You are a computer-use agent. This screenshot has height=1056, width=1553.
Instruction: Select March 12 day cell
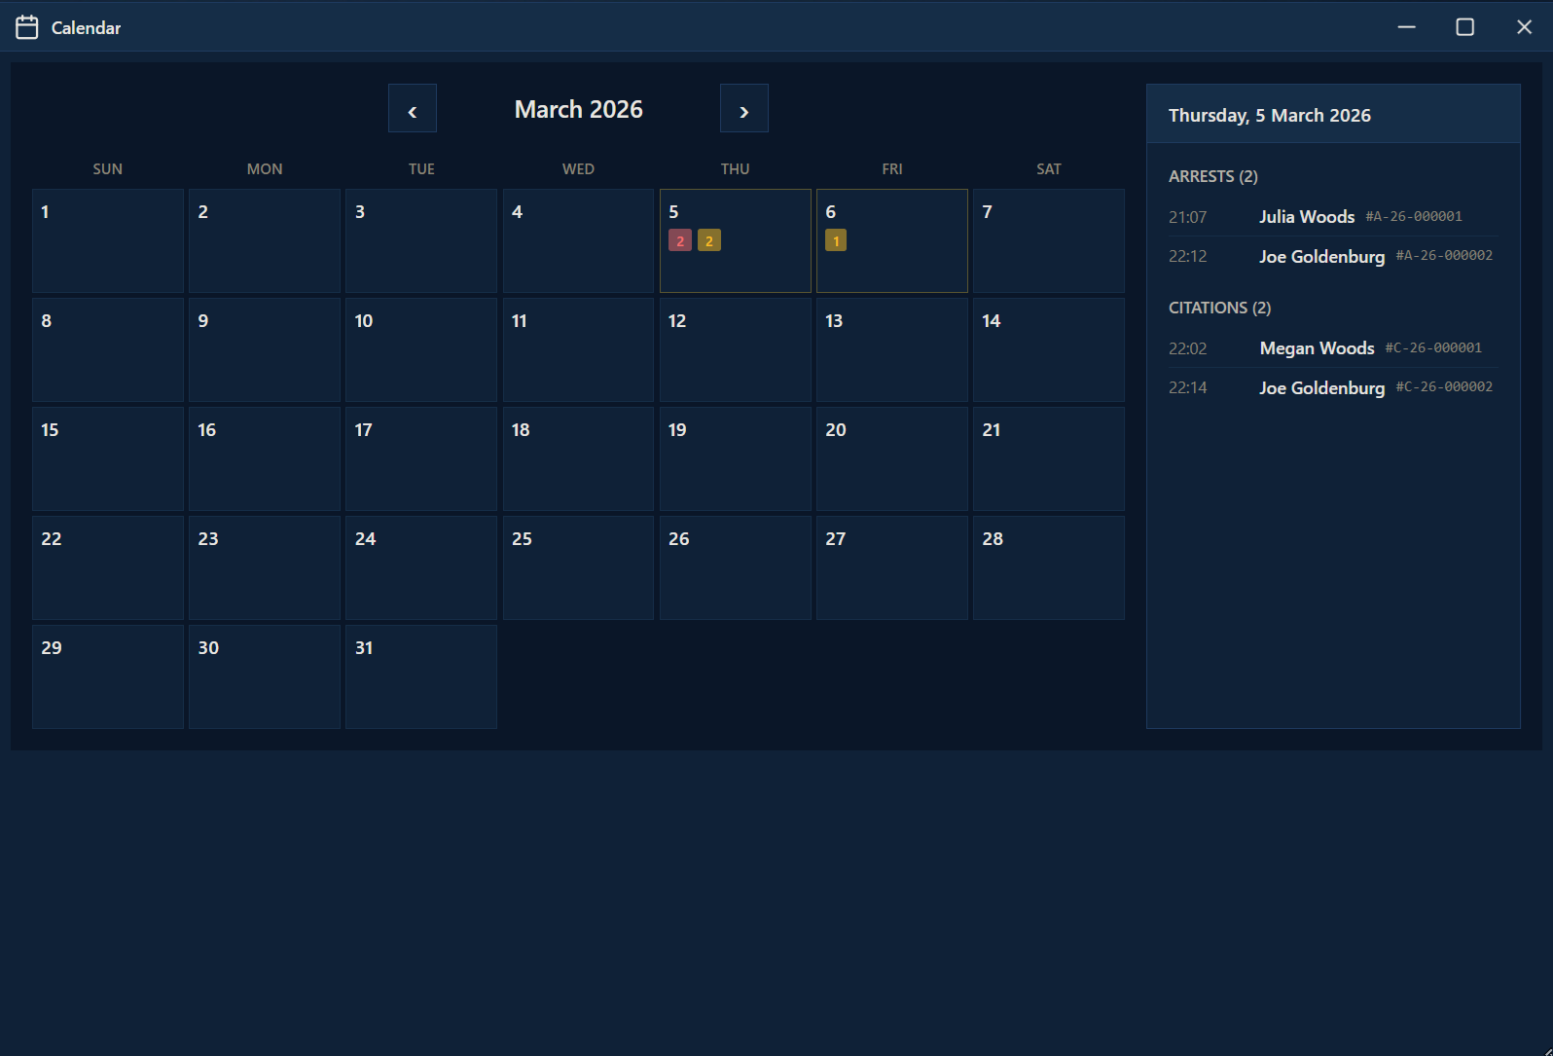735,350
